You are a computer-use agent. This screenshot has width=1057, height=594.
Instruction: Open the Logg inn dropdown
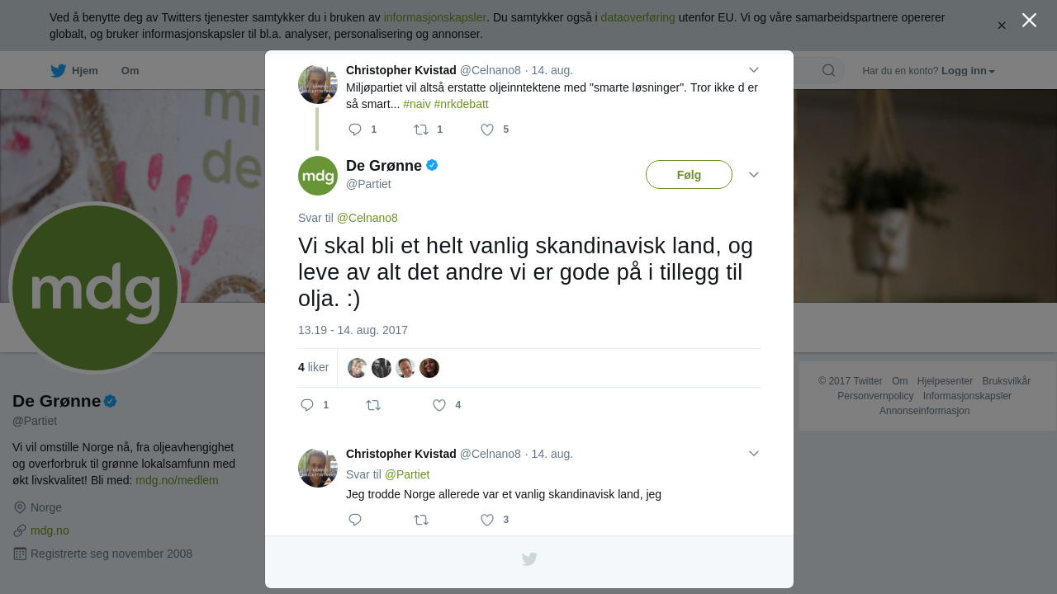click(x=968, y=71)
